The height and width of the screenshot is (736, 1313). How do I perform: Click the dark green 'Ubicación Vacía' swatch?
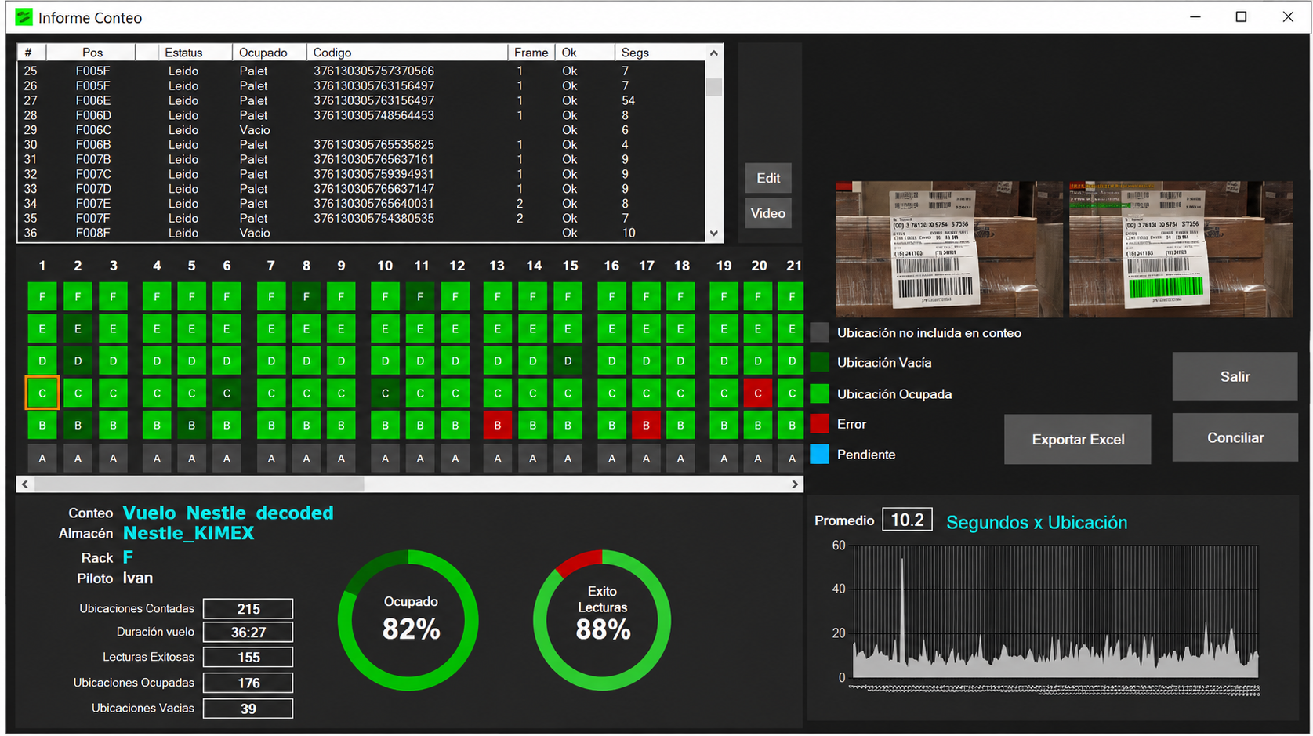tap(819, 362)
